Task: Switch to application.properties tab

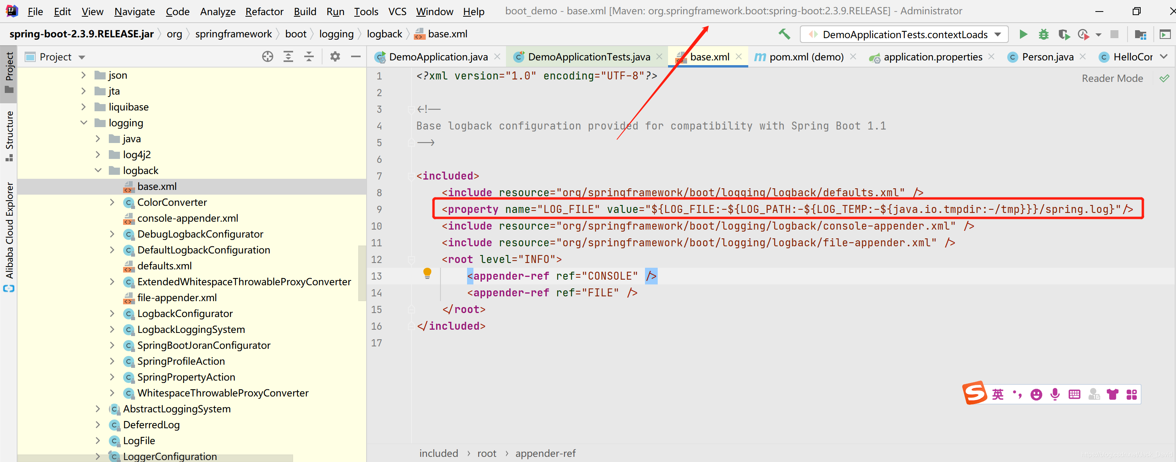Action: click(932, 57)
